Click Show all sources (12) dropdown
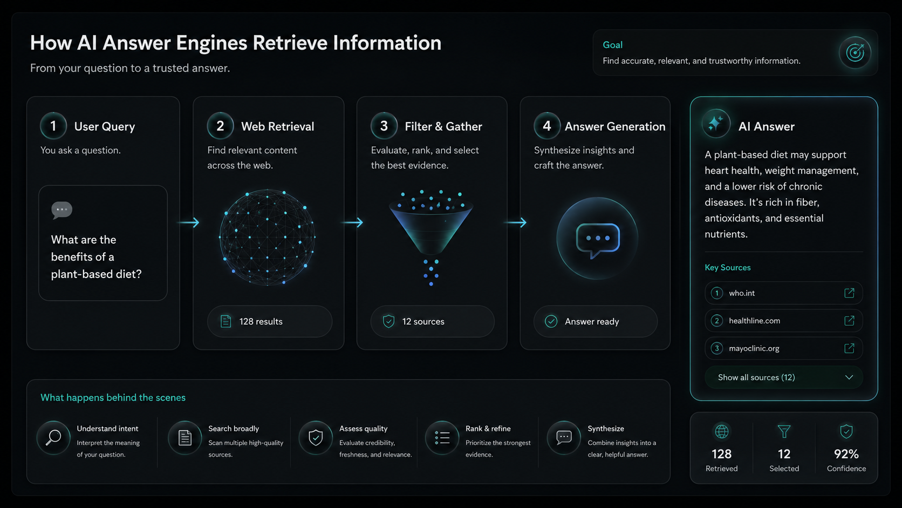Image resolution: width=902 pixels, height=508 pixels. tap(783, 377)
